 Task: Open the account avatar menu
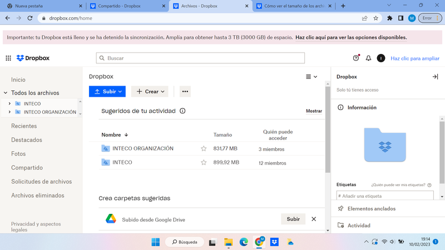pyautogui.click(x=381, y=58)
